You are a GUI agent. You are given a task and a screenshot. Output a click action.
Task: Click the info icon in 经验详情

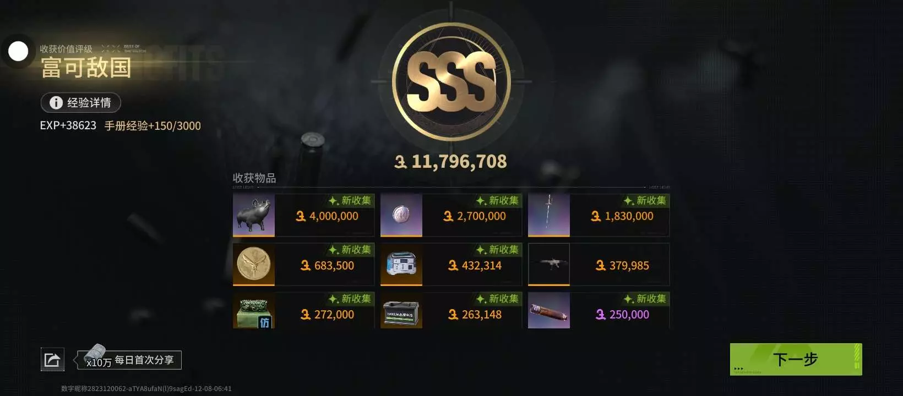click(56, 103)
